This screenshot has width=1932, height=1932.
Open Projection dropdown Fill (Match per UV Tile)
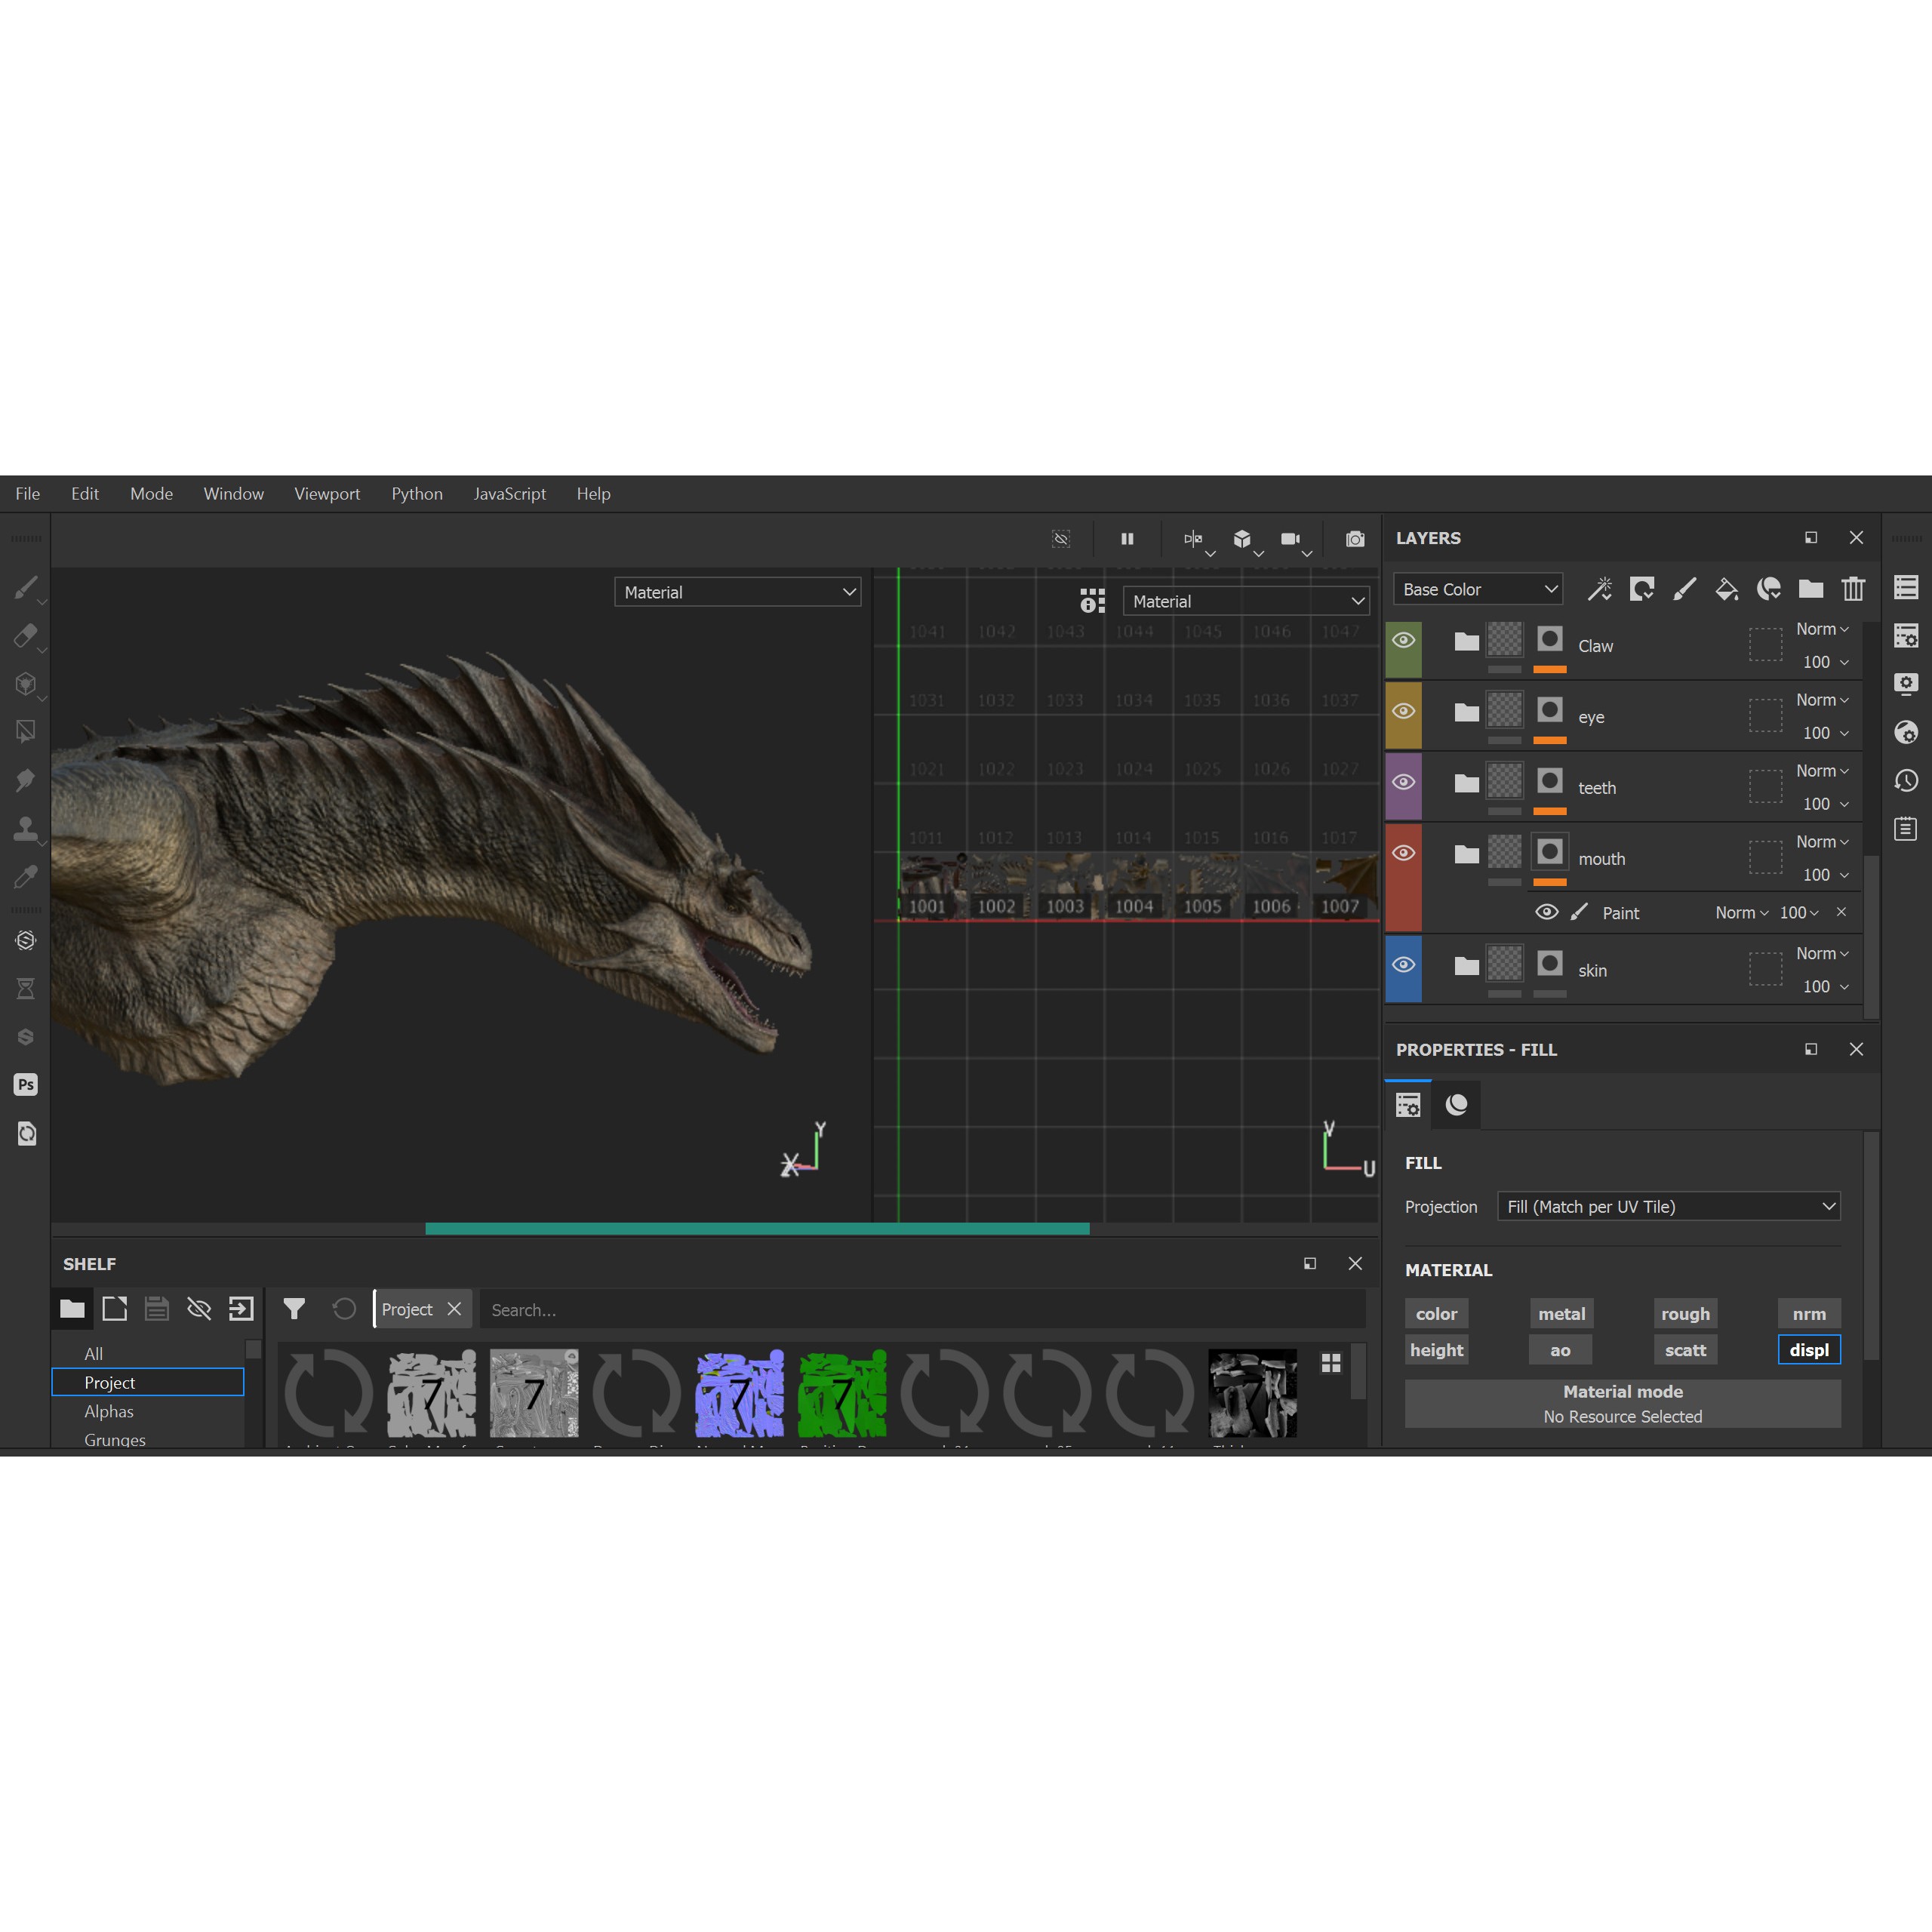tap(1669, 1207)
